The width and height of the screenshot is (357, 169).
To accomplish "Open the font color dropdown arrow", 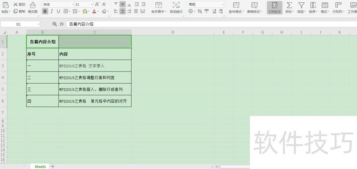I will pyautogui.click(x=98, y=12).
